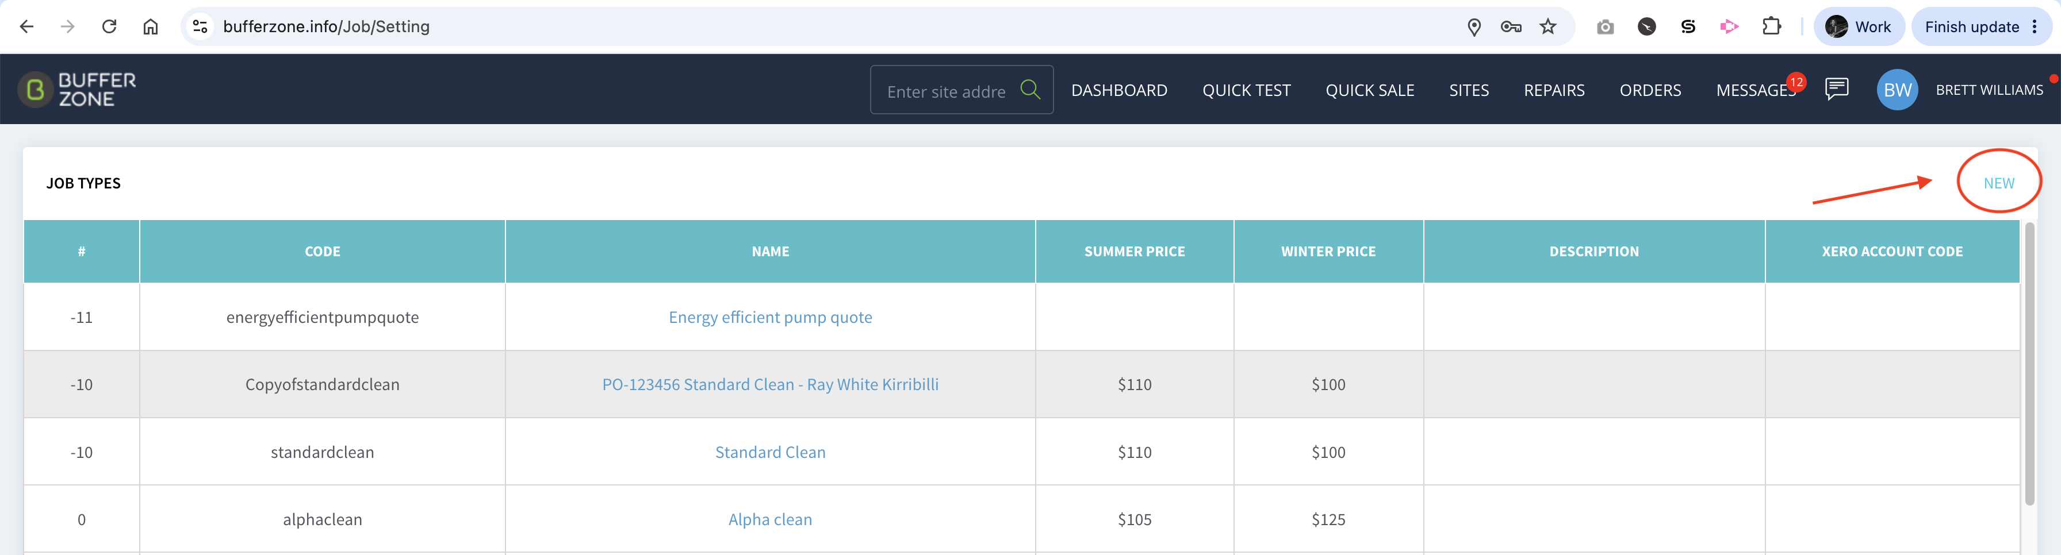Click the -11 row number cell
The image size is (2061, 555).
tap(82, 318)
